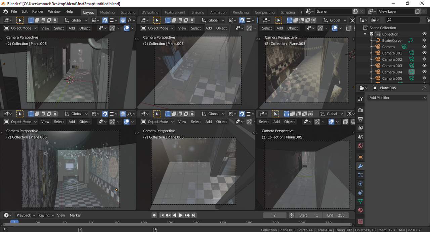Click the BezierCurve curve data icon
The width and height of the screenshot is (430, 232).
(x=410, y=40)
